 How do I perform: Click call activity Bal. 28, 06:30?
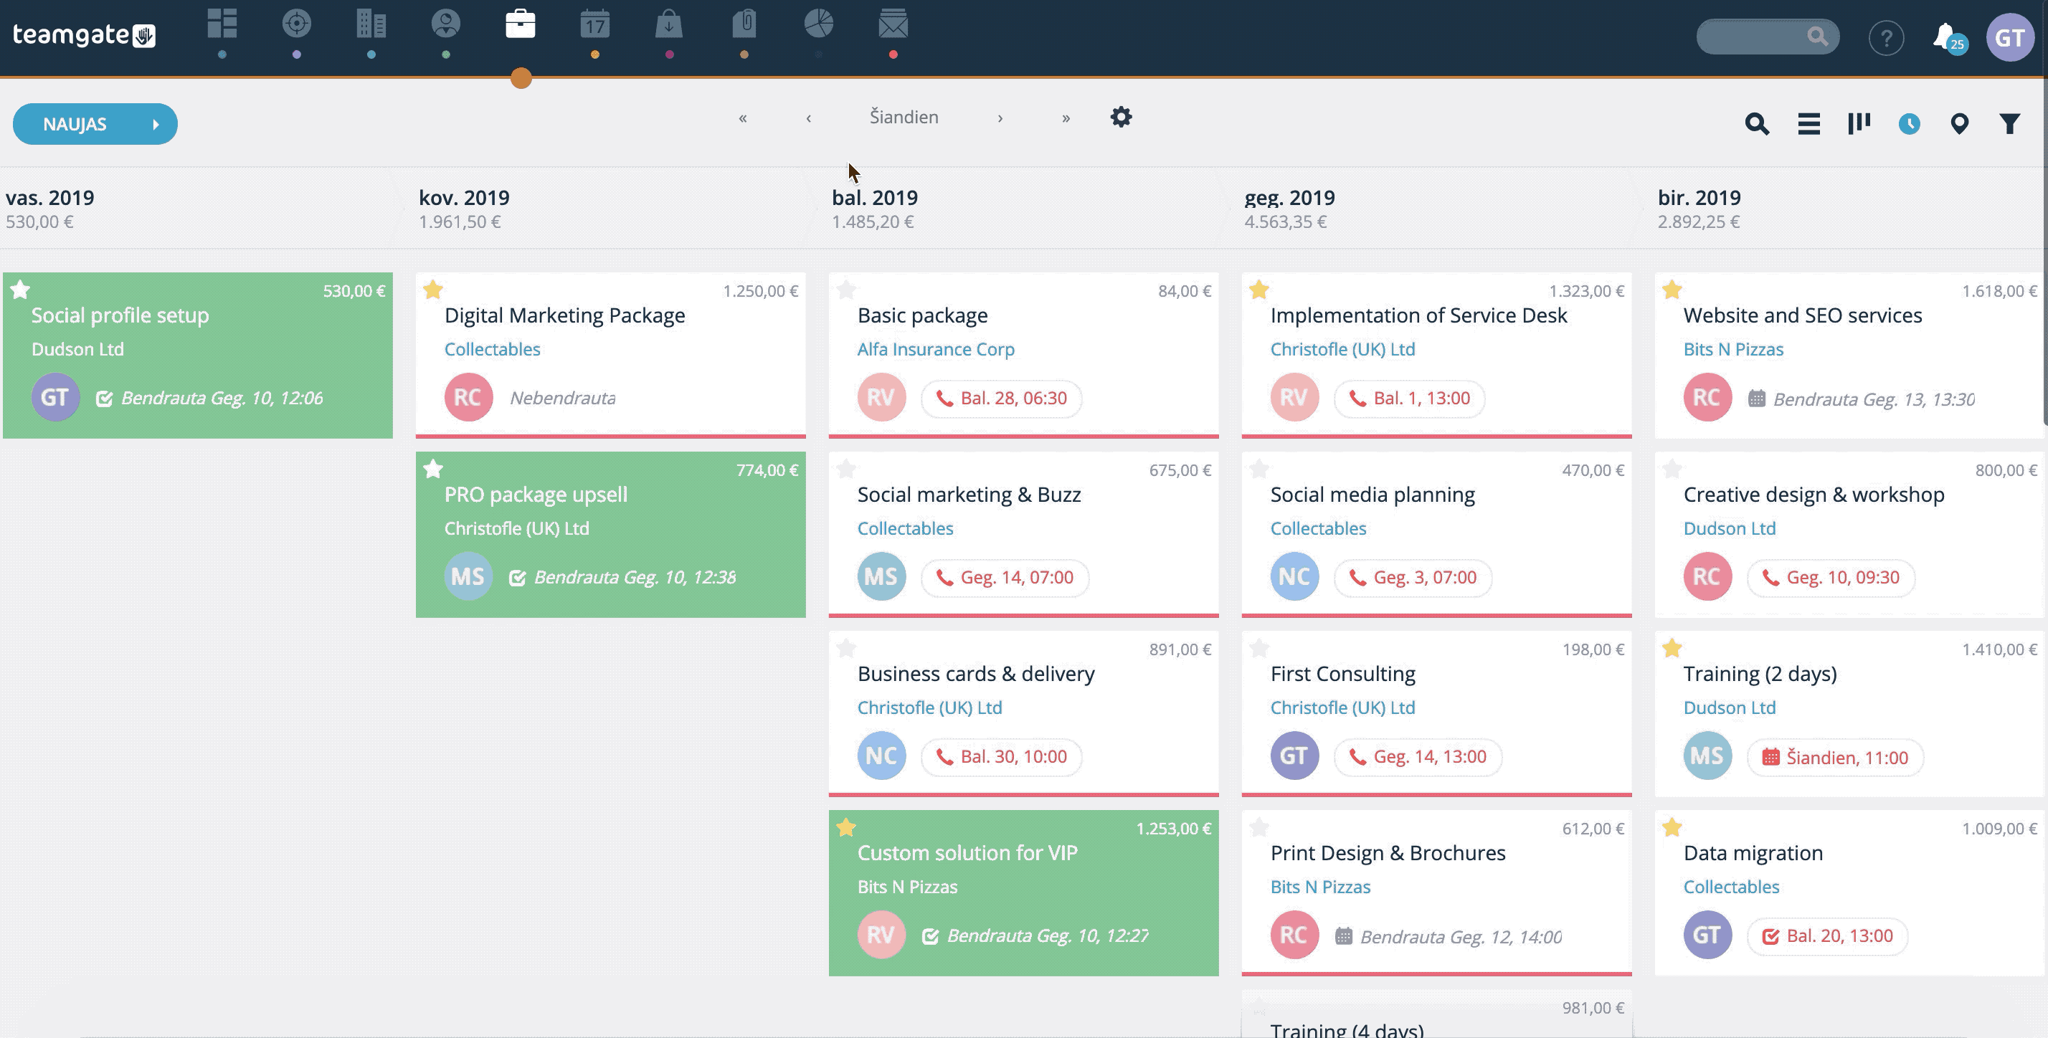coord(1002,398)
